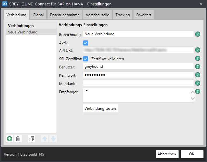Toggle Zertifikat validieren checkbox
This screenshot has width=207, height=162.
click(86, 59)
